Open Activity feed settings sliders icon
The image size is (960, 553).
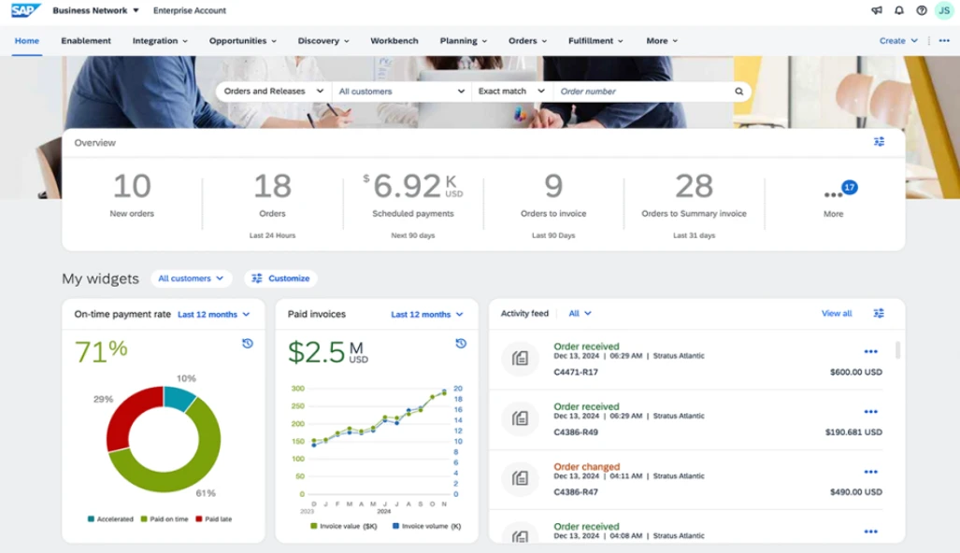[879, 313]
